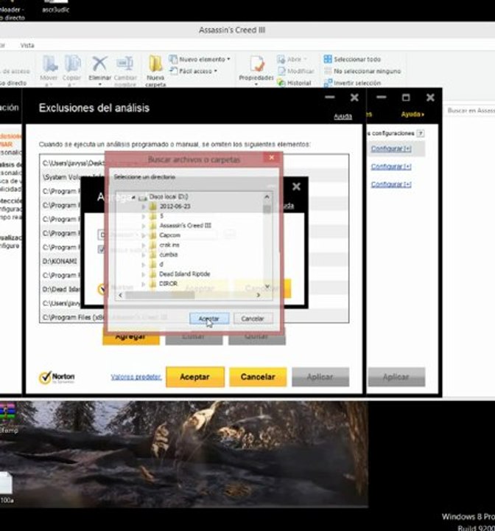Screen dimensions: 495x531
Task: Click the Eliminar icon in Explorer ribbon
Action: tap(100, 63)
